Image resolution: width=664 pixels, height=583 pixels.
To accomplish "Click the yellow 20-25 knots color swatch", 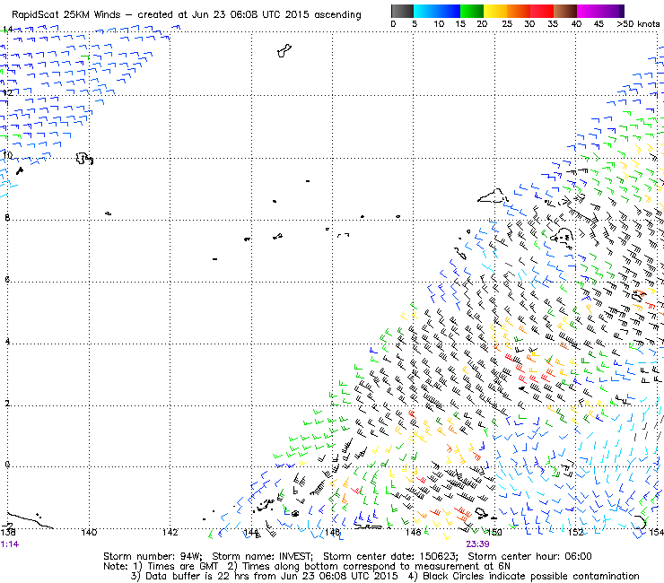I will tap(495, 11).
